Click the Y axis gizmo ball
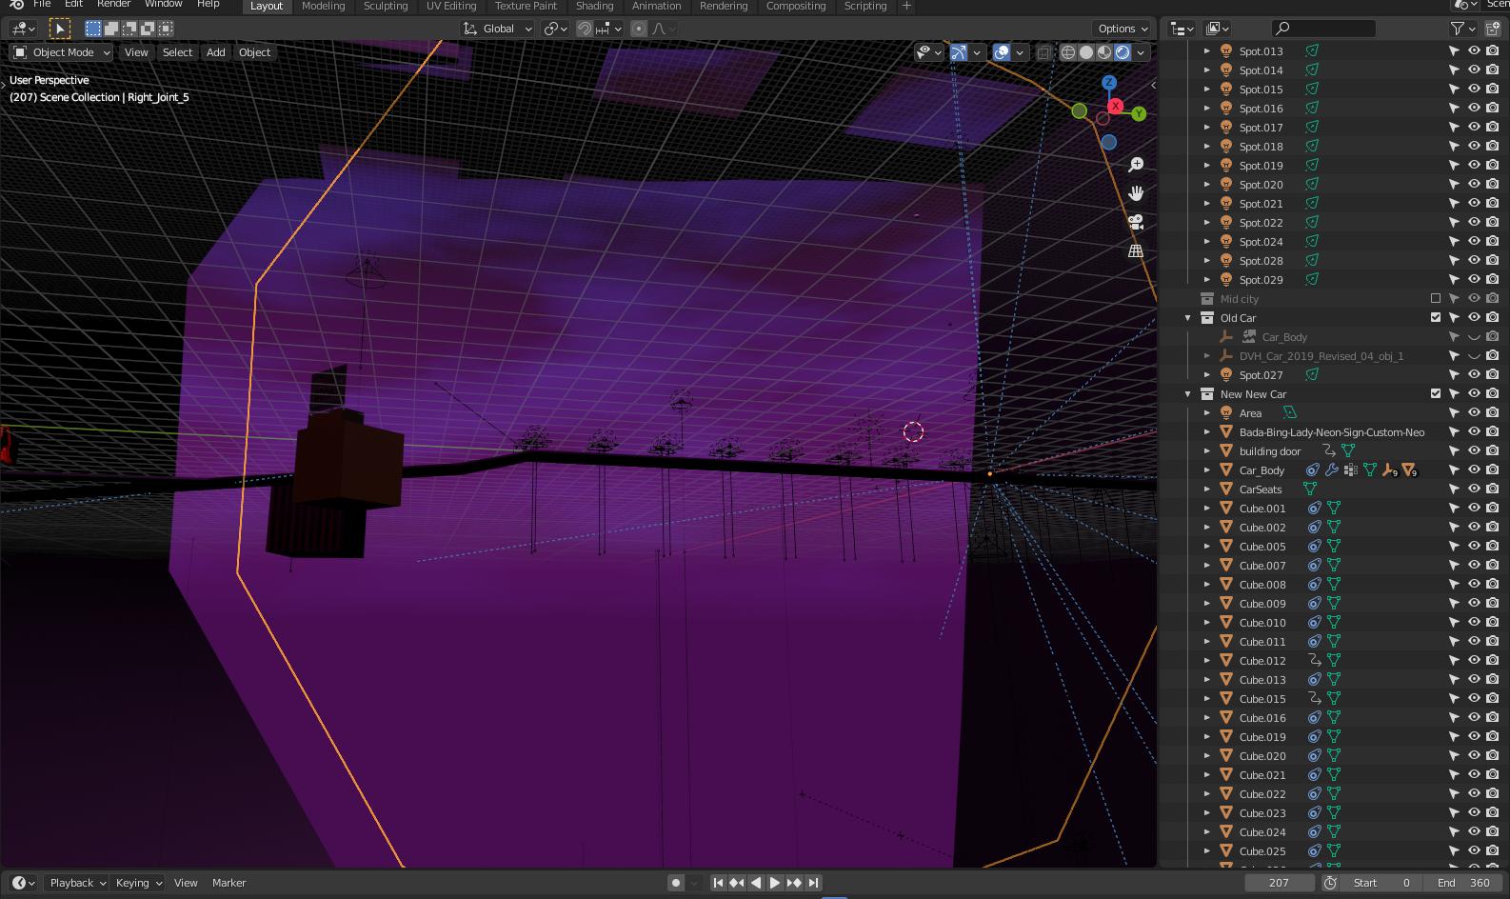 click(1139, 113)
